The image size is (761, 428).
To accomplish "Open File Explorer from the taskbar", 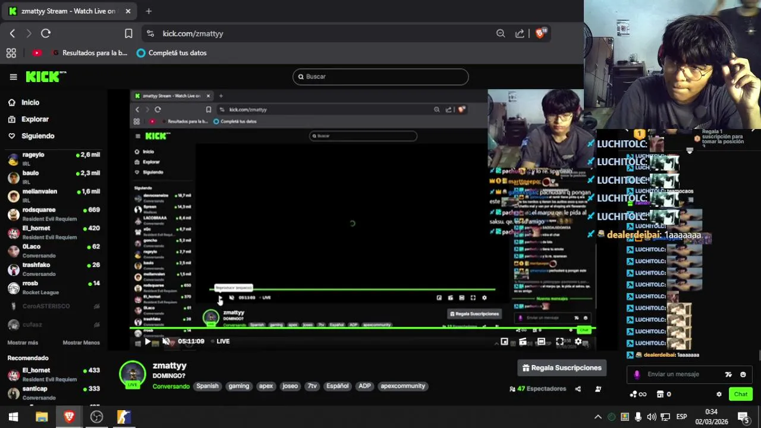I will tap(42, 417).
